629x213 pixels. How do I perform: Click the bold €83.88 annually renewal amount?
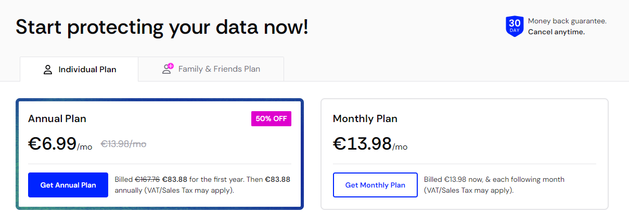(277, 180)
